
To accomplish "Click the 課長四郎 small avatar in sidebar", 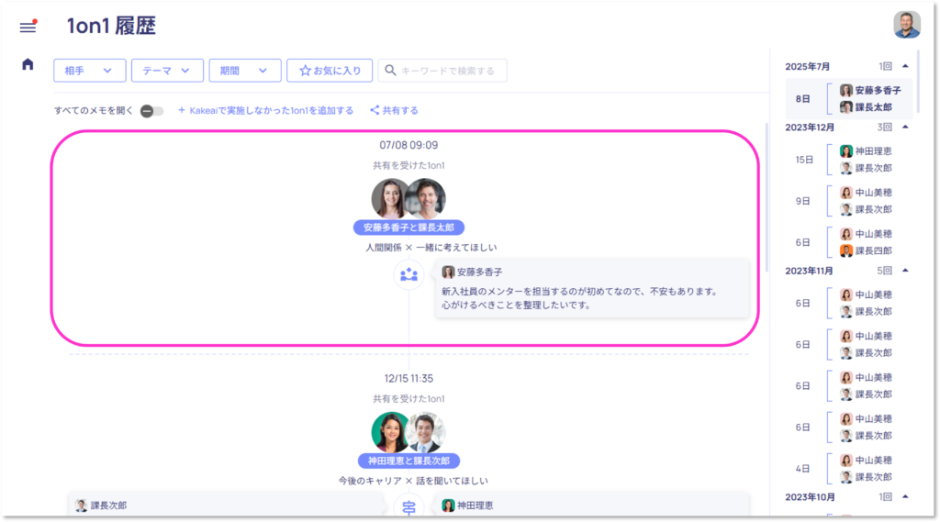I will click(845, 250).
